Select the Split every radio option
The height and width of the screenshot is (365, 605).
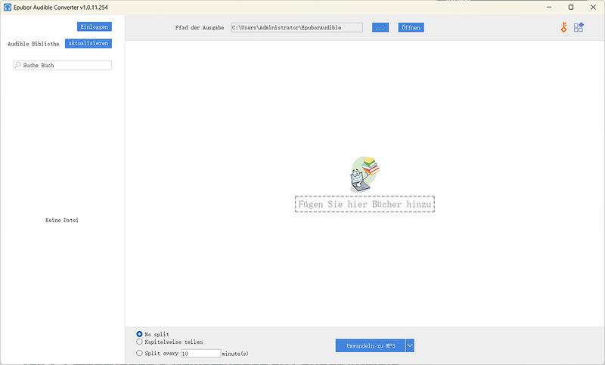(139, 353)
